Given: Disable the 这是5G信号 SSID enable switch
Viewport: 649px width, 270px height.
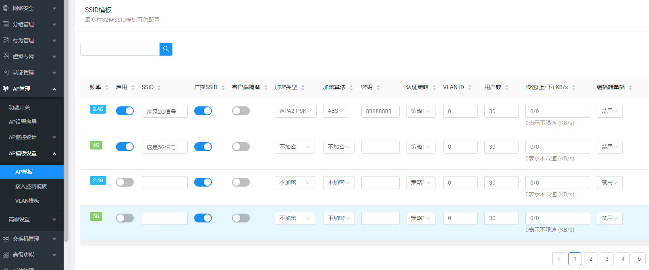Looking at the screenshot, I should pos(125,147).
